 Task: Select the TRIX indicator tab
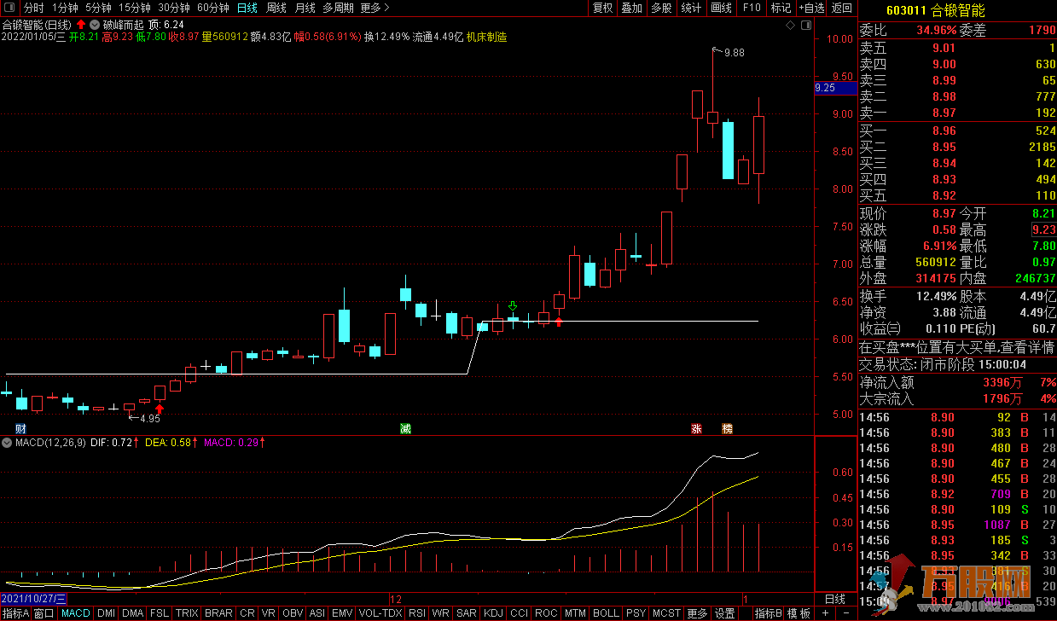pyautogui.click(x=187, y=613)
